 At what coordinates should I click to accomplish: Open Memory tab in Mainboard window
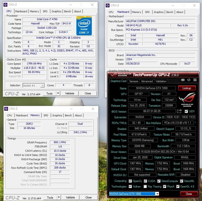pyautogui.click(x=137, y=12)
